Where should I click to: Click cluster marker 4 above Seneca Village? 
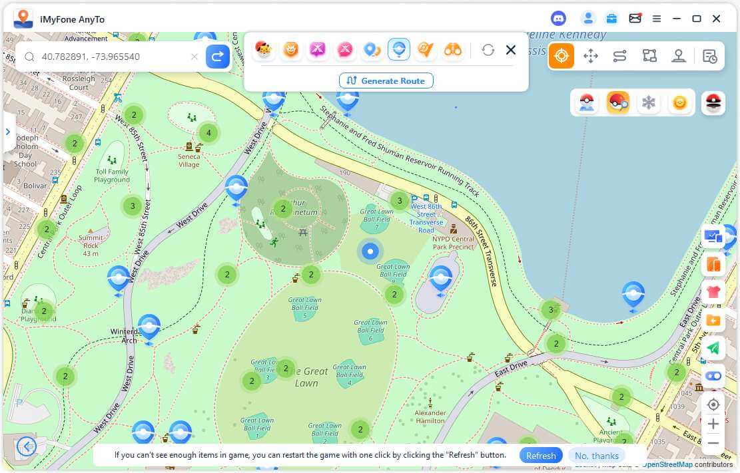pos(208,133)
